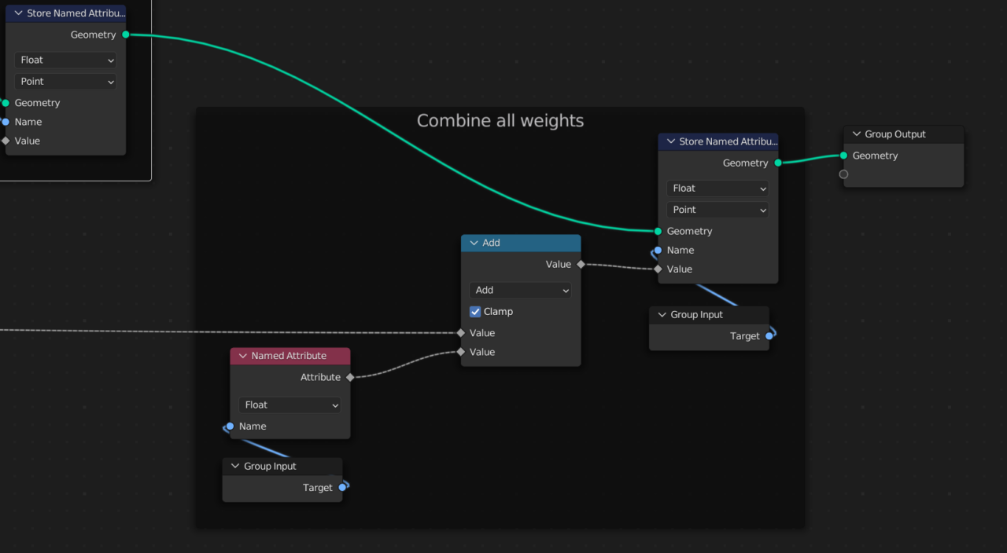The image size is (1007, 553).
Task: Click the Value output socket on the Add node
Action: coord(581,264)
